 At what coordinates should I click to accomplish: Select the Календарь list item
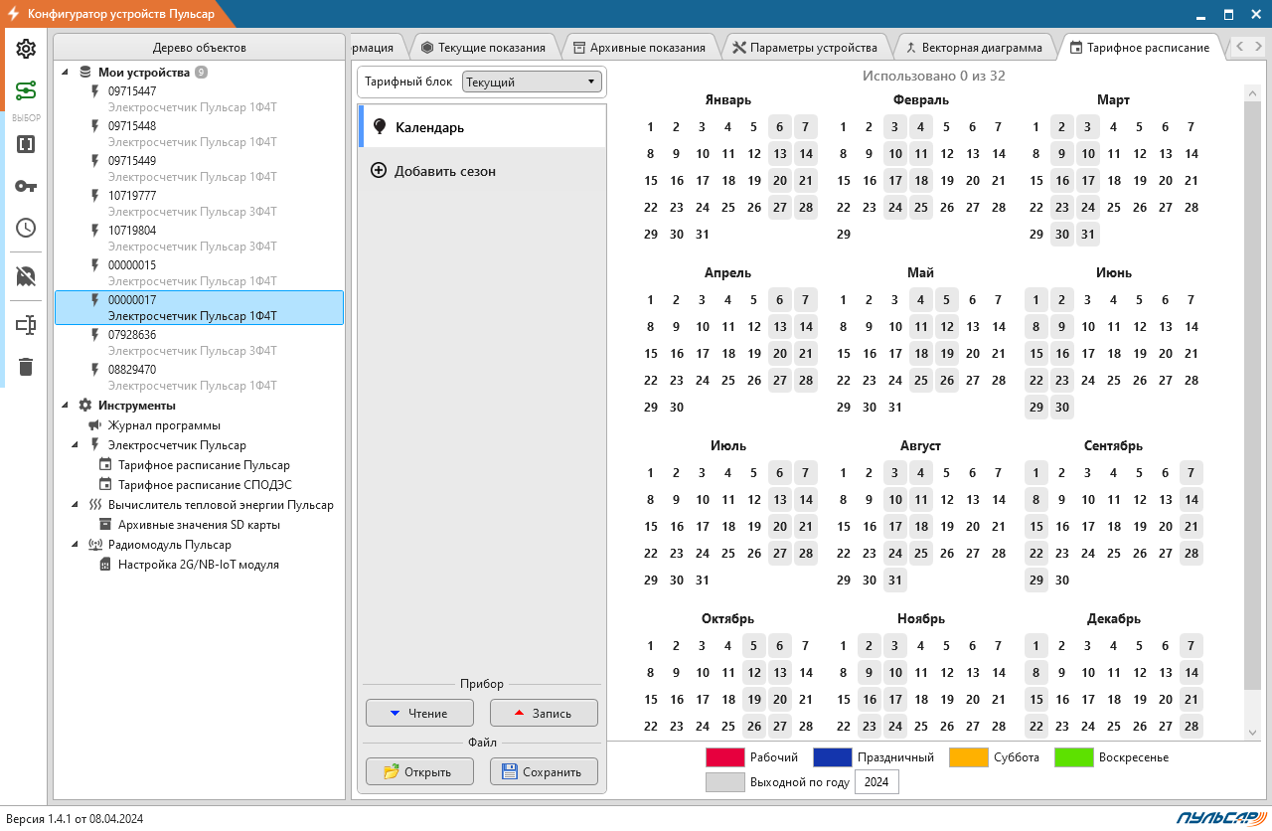point(482,127)
